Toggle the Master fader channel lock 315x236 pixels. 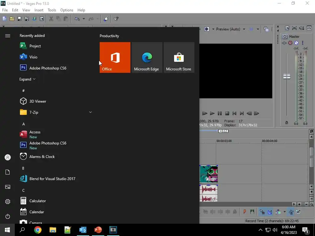click(287, 123)
